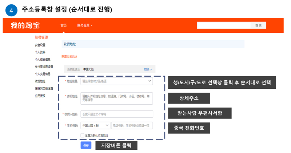Image resolution: width=291 pixels, height=153 pixels.
Task: Open 个人资料 in the sidebar
Action: coord(40,52)
